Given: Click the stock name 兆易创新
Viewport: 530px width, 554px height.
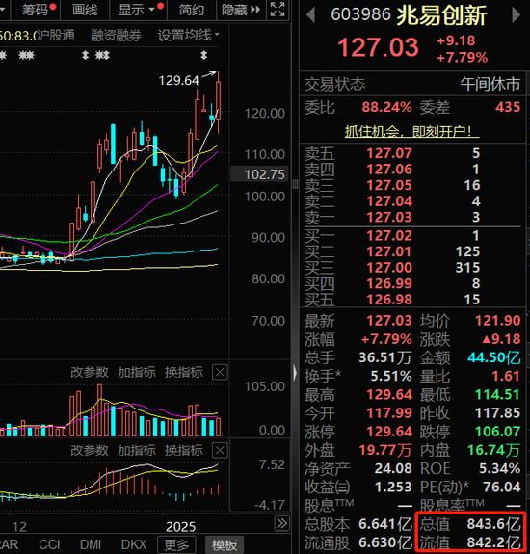Looking at the screenshot, I should point(441,15).
